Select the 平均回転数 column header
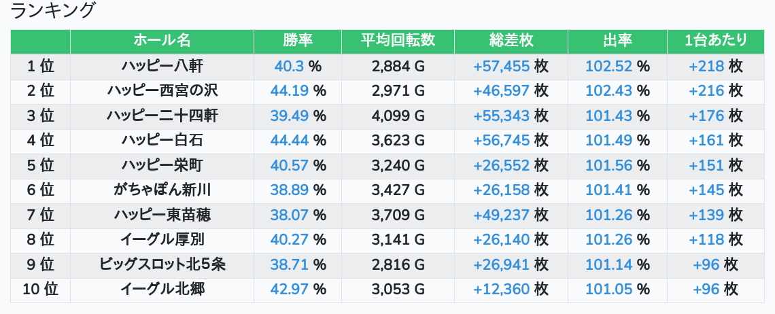Image resolution: width=775 pixels, height=314 pixels. tap(398, 41)
